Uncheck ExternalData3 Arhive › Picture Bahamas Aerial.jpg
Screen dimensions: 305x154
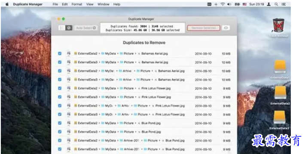(60, 80)
